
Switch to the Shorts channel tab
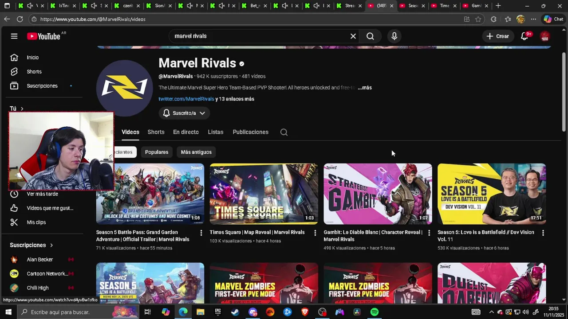pos(156,132)
